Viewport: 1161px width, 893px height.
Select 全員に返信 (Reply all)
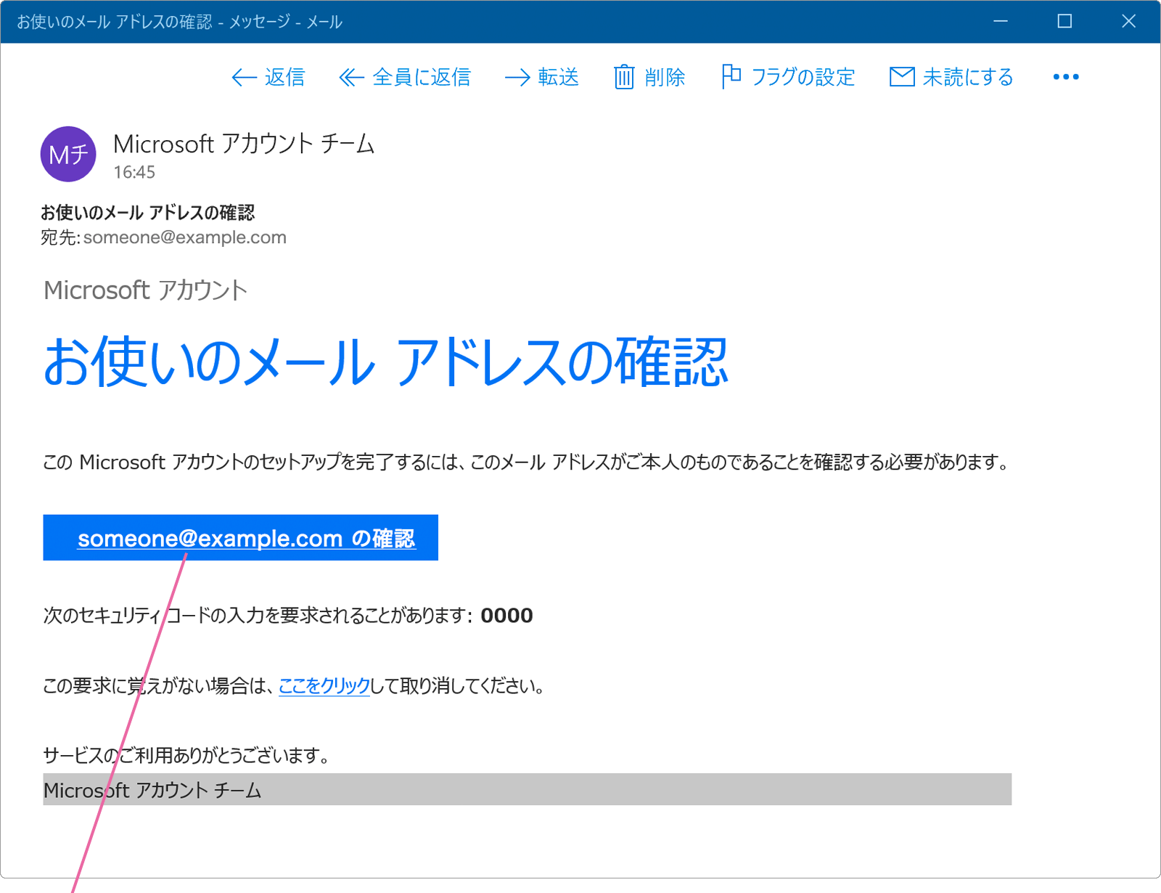point(405,77)
